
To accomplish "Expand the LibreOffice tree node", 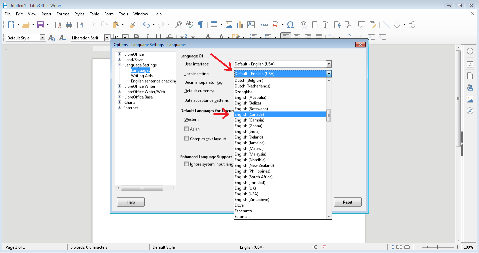I will point(120,54).
